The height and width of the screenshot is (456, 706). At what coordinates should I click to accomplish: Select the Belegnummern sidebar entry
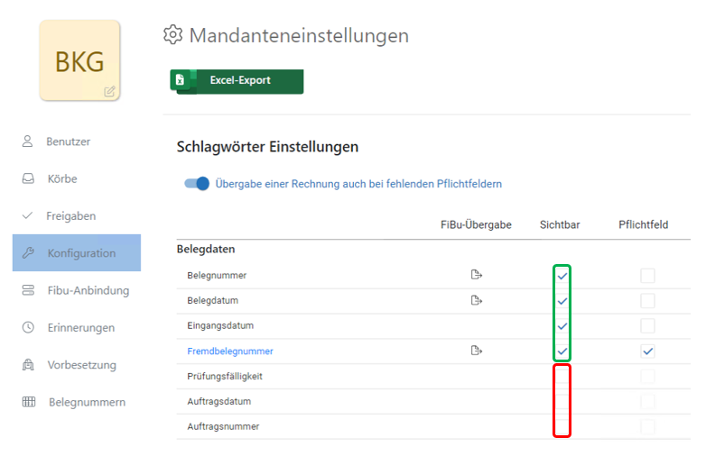[87, 402]
